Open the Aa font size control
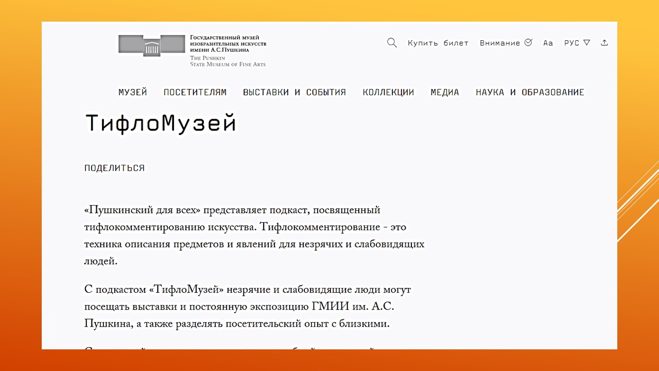Screen dimensions: 659x371 click(x=548, y=43)
